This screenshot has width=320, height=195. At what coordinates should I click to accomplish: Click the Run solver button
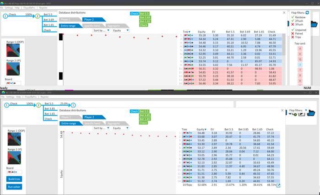pyautogui.click(x=14, y=187)
